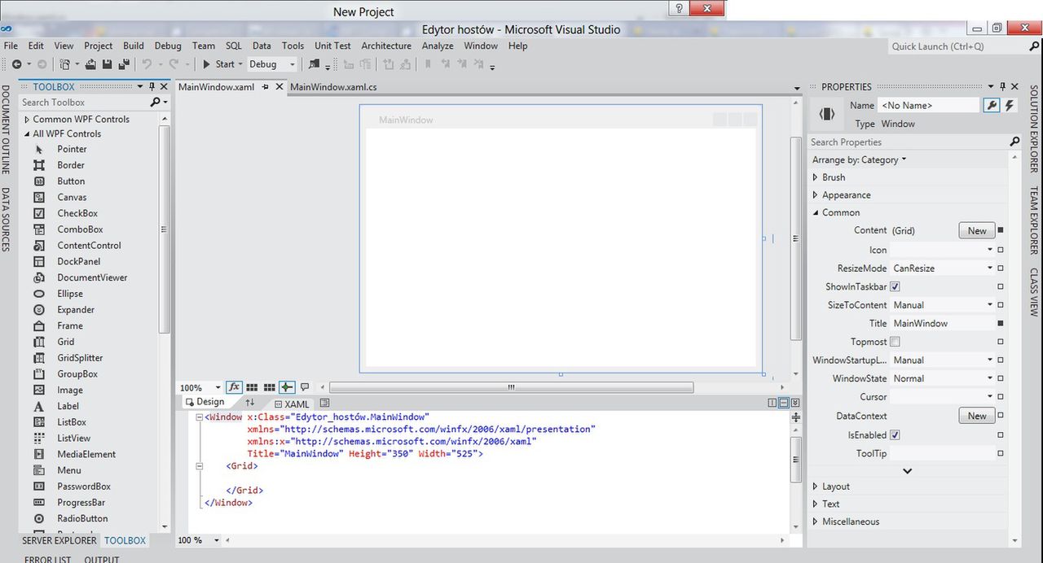Click the Properties wrench icon
This screenshot has width=1043, height=563.
(992, 105)
